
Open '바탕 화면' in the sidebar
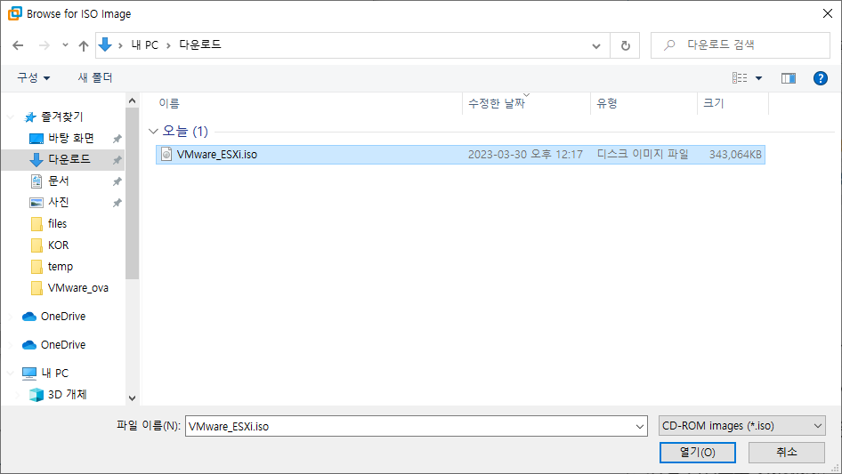point(71,139)
